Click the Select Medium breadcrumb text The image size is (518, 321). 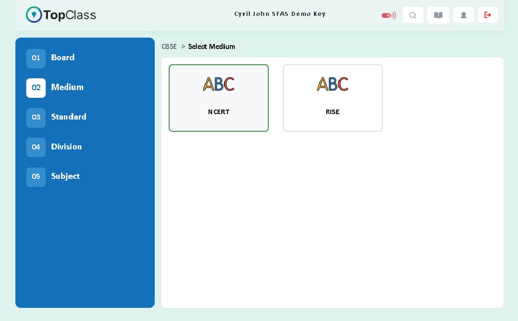(212, 47)
